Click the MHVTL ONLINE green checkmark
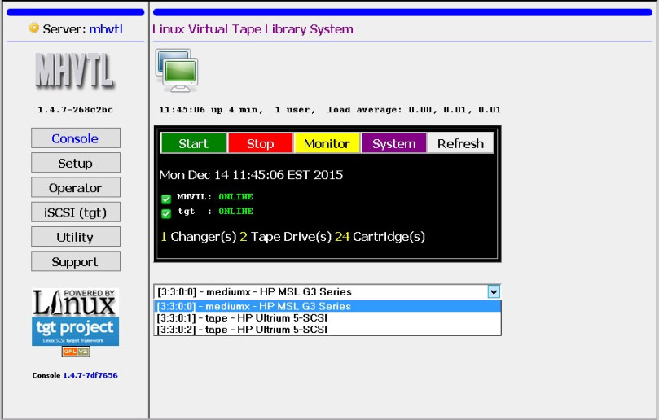The width and height of the screenshot is (659, 420). pyautogui.click(x=166, y=199)
